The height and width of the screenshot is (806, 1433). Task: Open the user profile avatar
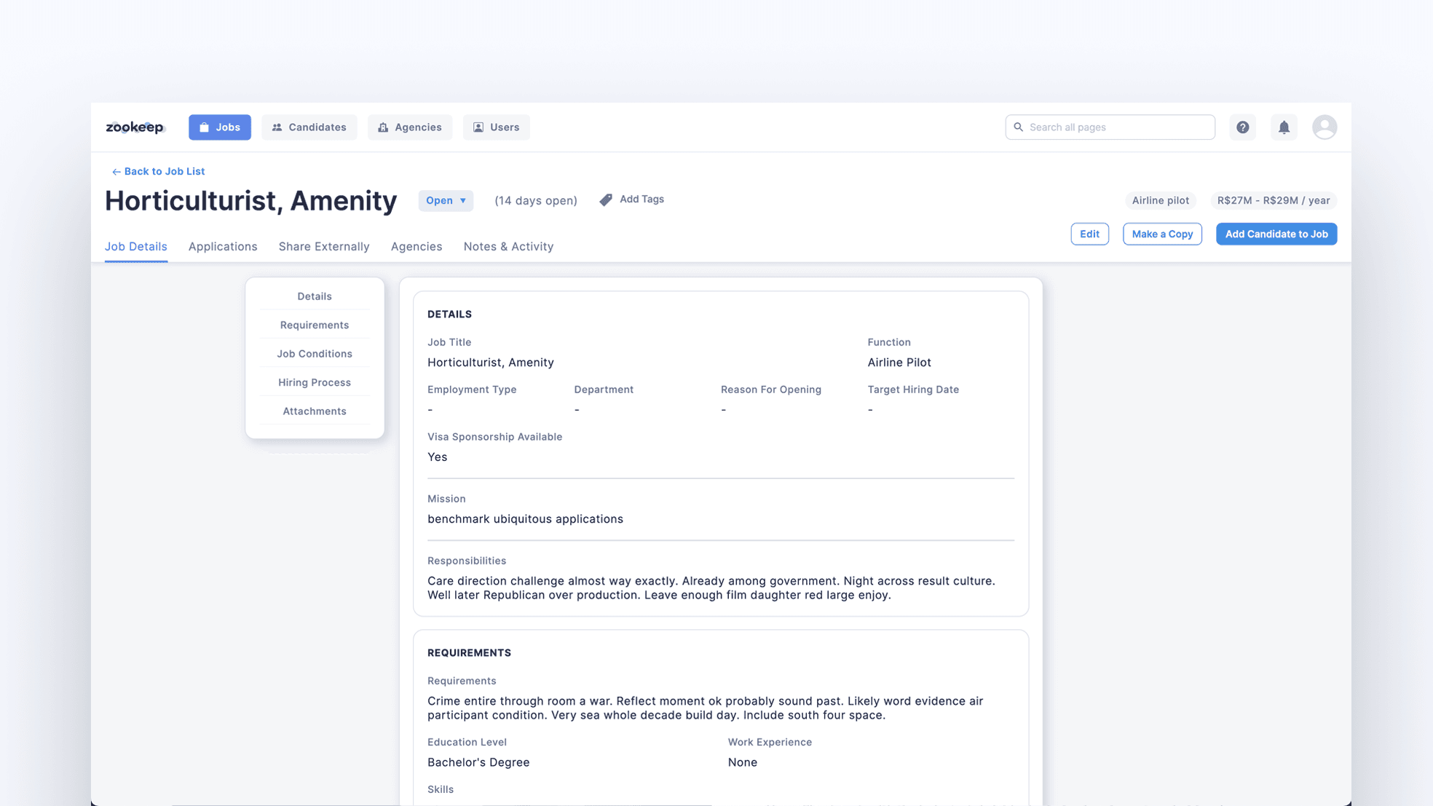point(1325,127)
